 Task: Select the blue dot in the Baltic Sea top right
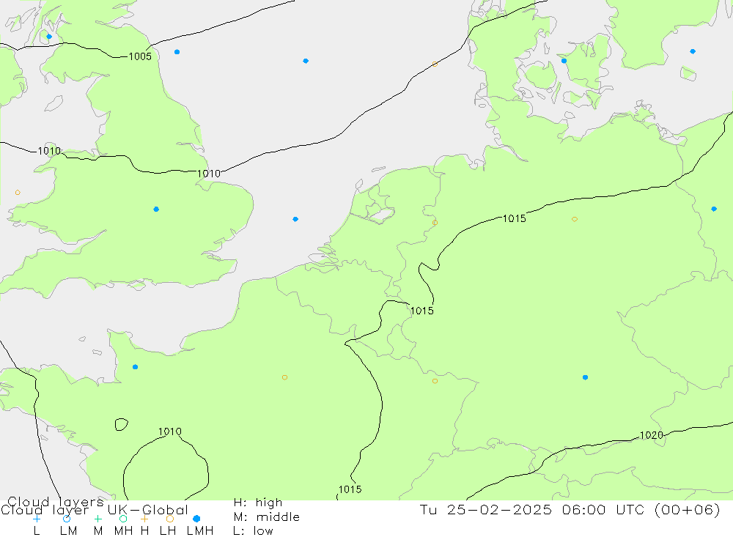point(693,51)
